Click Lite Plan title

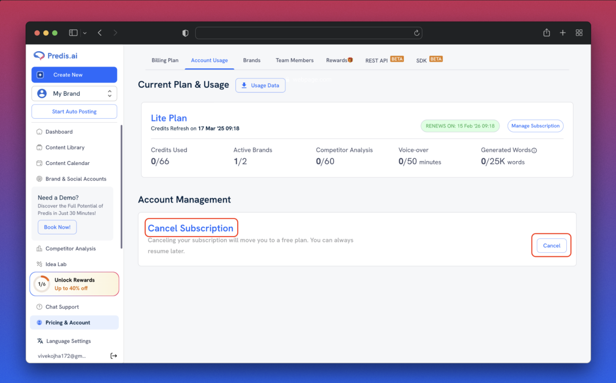pyautogui.click(x=169, y=118)
